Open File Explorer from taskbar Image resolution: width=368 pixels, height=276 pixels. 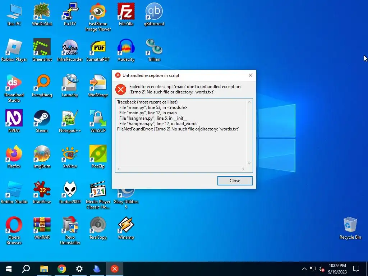tap(44, 269)
